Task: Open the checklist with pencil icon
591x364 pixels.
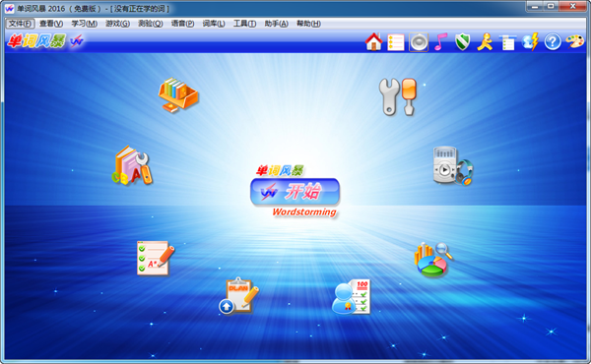Action: tap(156, 258)
